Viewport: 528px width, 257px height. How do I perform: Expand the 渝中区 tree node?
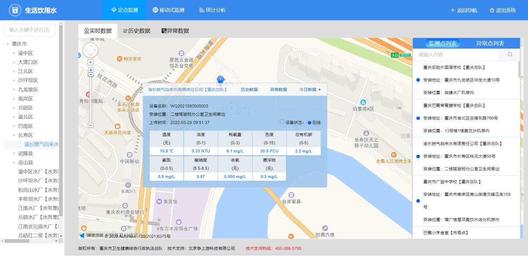pyautogui.click(x=14, y=53)
